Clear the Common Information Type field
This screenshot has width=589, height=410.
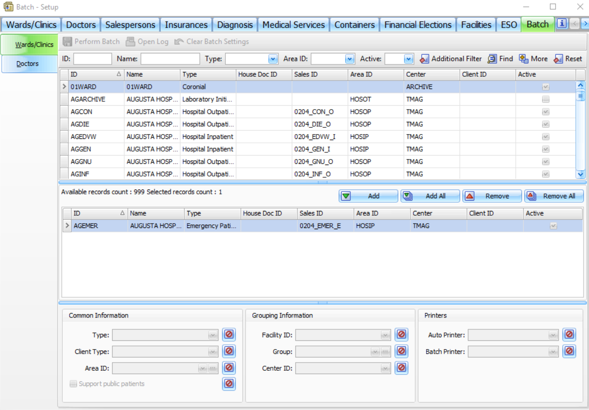pyautogui.click(x=229, y=335)
